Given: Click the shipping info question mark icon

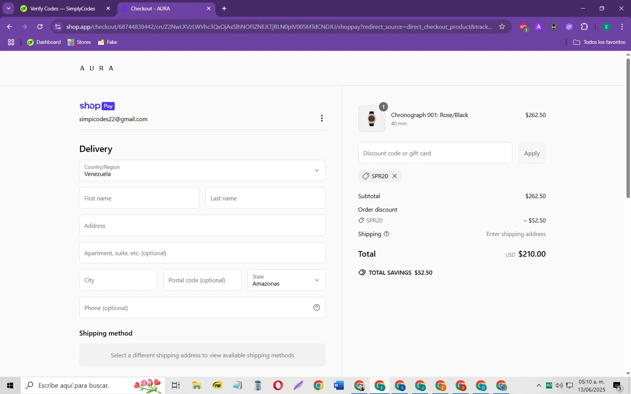Looking at the screenshot, I should click(387, 234).
